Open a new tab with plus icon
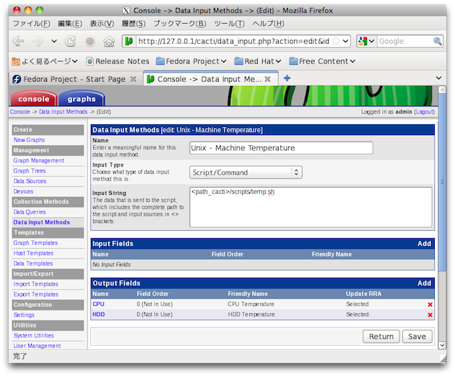This screenshot has width=455, height=376. click(287, 78)
